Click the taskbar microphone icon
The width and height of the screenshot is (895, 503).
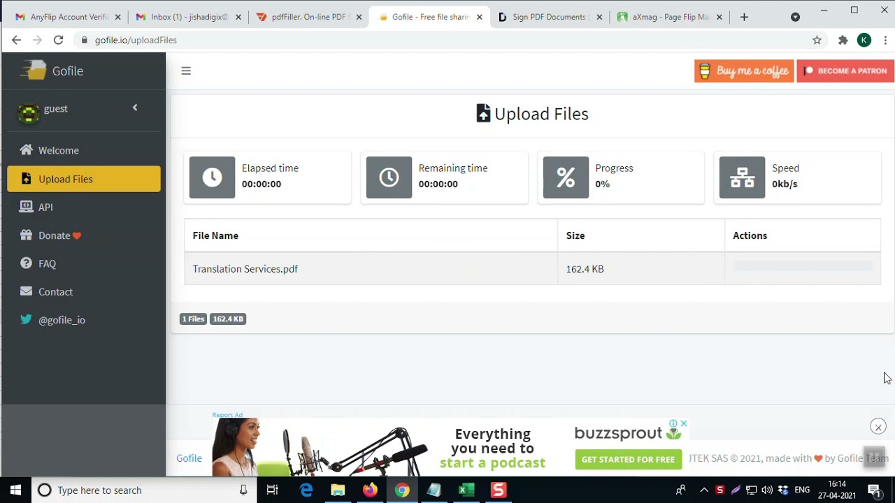pyautogui.click(x=243, y=490)
